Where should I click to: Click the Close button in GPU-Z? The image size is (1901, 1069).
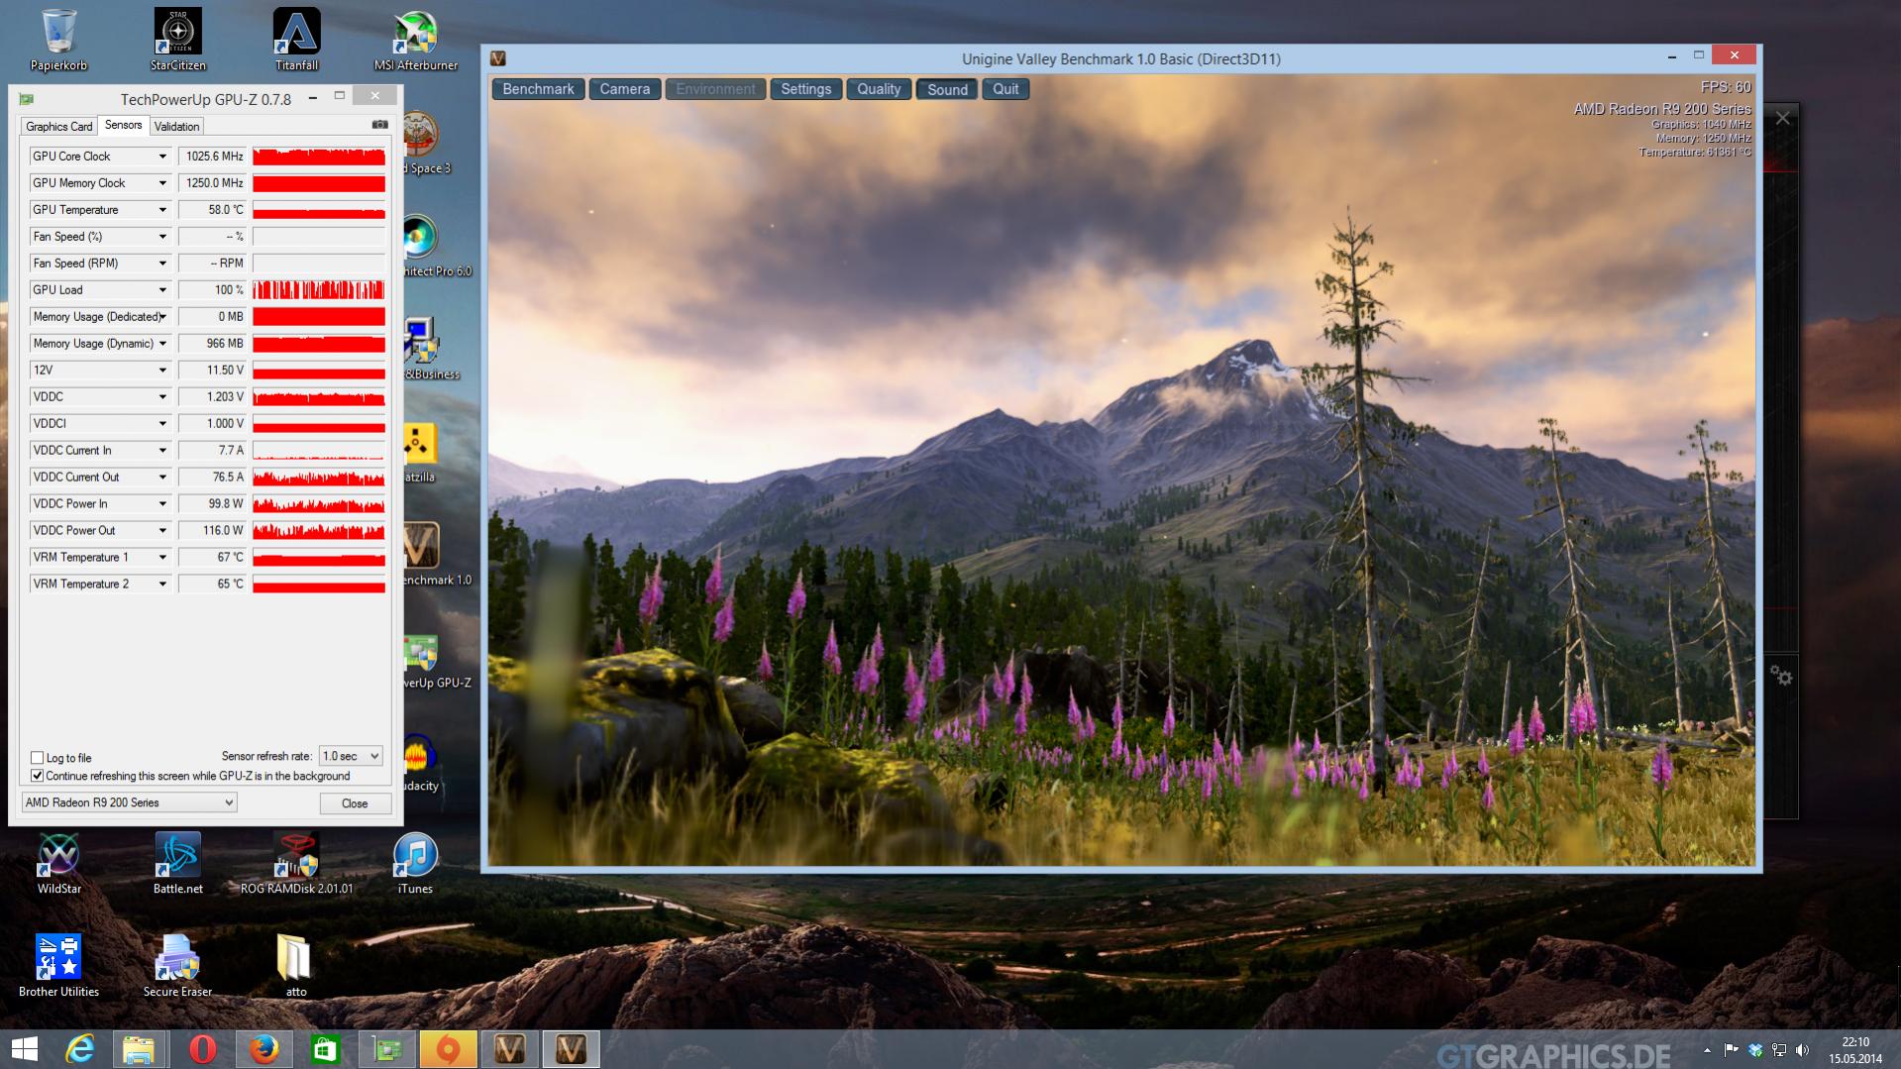(x=355, y=803)
